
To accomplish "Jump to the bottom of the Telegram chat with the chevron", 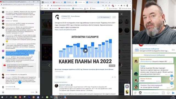I will pos(172,86).
